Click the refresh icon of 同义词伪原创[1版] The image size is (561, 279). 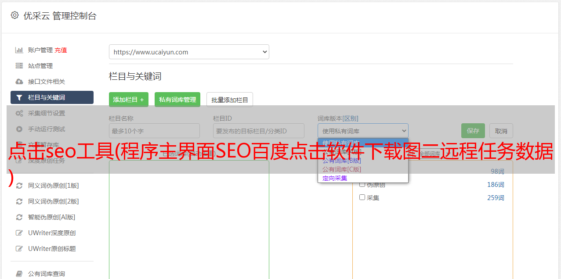click(19, 186)
